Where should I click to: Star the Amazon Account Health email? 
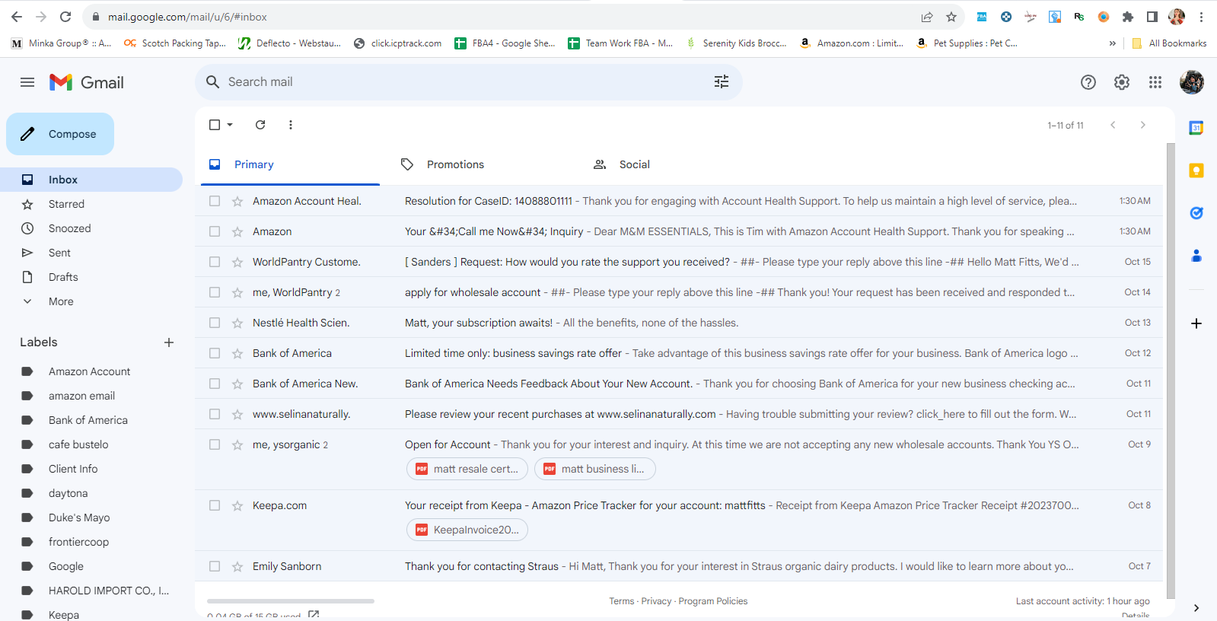pos(237,201)
